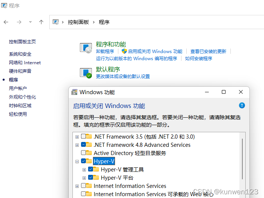This screenshot has width=264, height=198.
Task: Open 用户帐户 category
Action: point(18,88)
